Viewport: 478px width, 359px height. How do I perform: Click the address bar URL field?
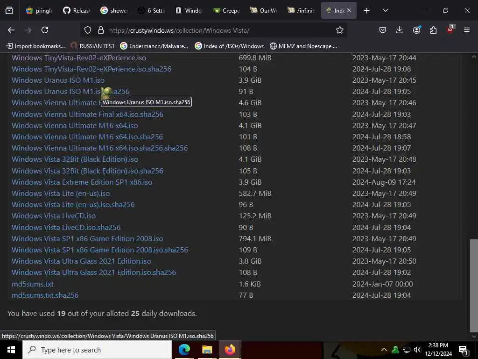(x=213, y=30)
